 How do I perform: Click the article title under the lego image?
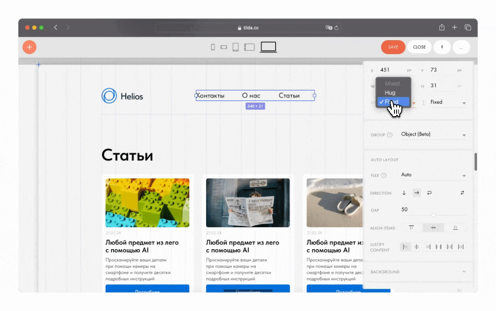[142, 247]
